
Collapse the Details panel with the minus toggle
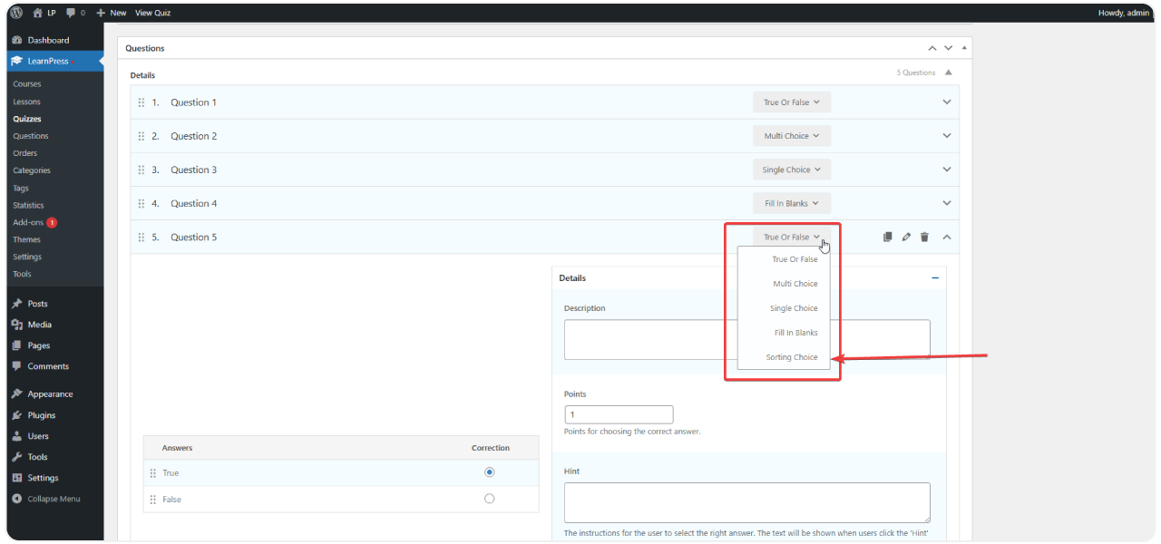point(935,278)
